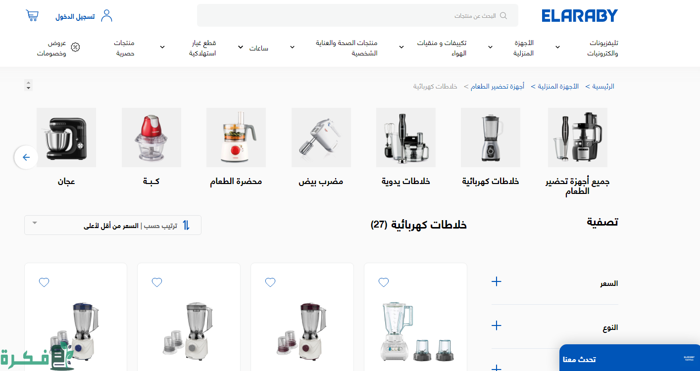Click the عروض وخصومات discount badge icon
700x371 pixels.
point(75,47)
